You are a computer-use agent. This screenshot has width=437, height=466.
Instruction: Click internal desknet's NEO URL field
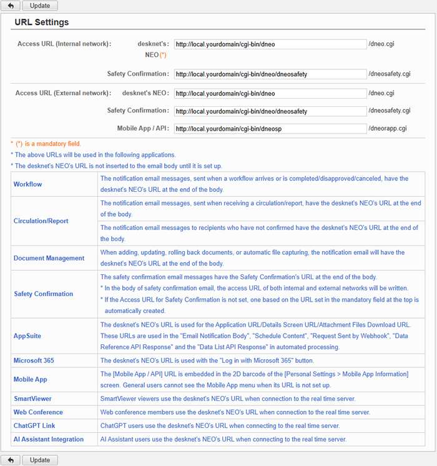(x=270, y=44)
